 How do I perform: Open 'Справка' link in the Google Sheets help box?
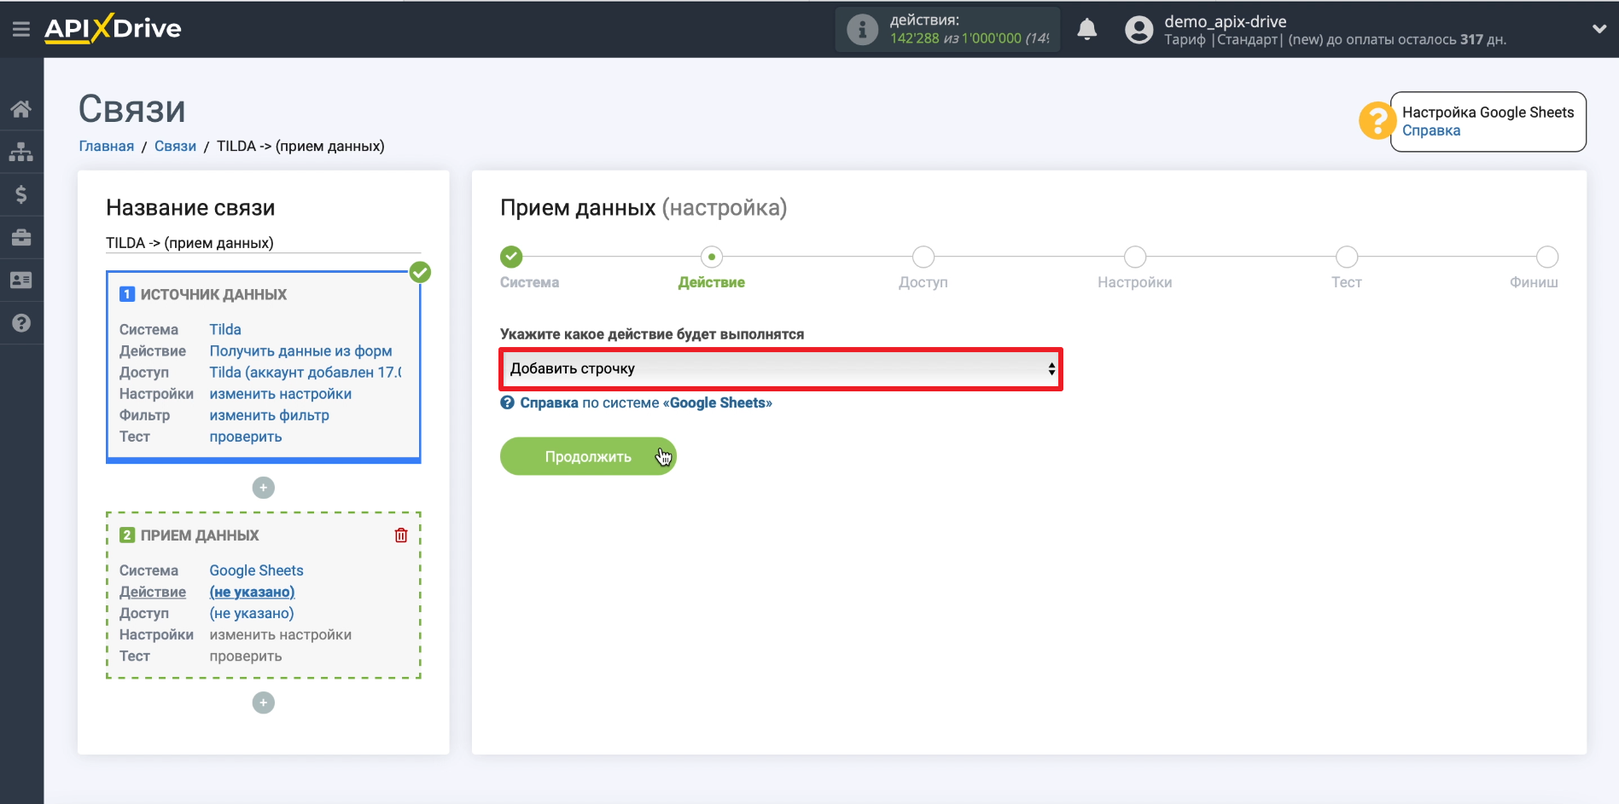1430,130
